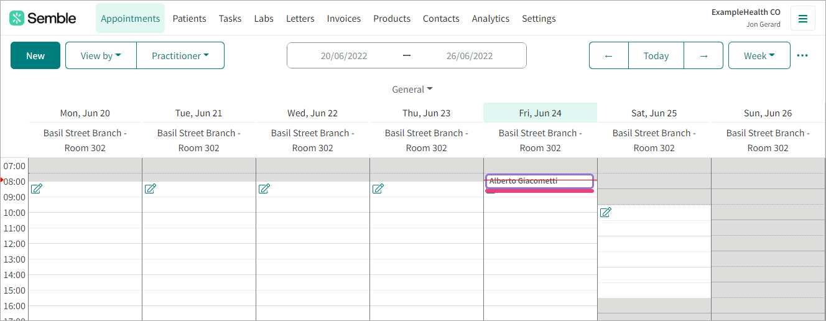Image resolution: width=826 pixels, height=321 pixels.
Task: Open the Invoices tab
Action: coord(344,19)
